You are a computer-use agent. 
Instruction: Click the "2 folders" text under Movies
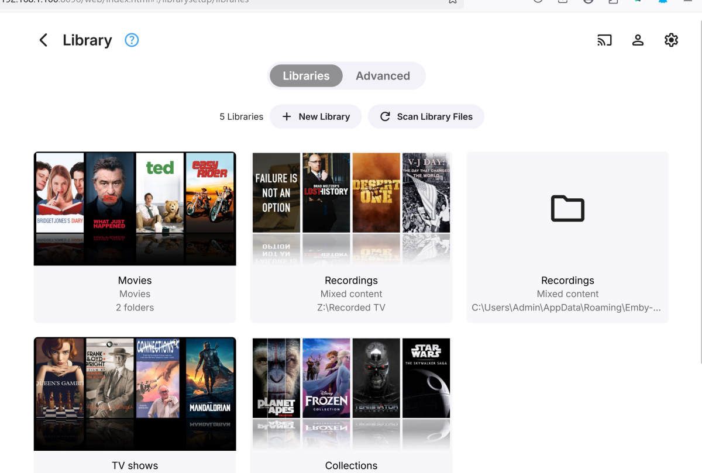pos(135,308)
